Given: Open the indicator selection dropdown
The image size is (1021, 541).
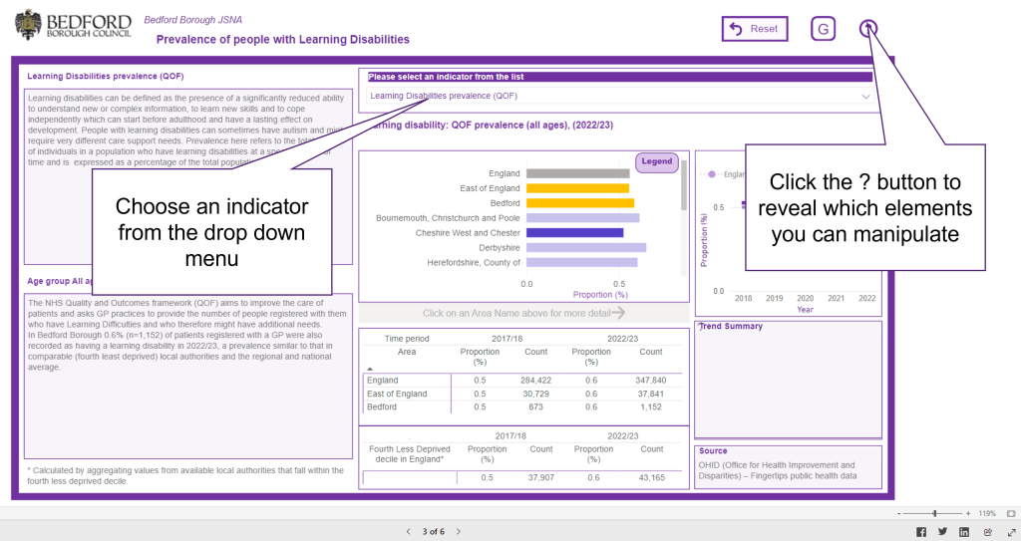Looking at the screenshot, I should point(618,96).
